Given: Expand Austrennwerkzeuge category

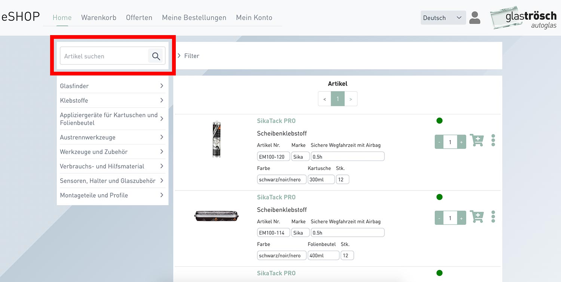Looking at the screenshot, I should (112, 137).
